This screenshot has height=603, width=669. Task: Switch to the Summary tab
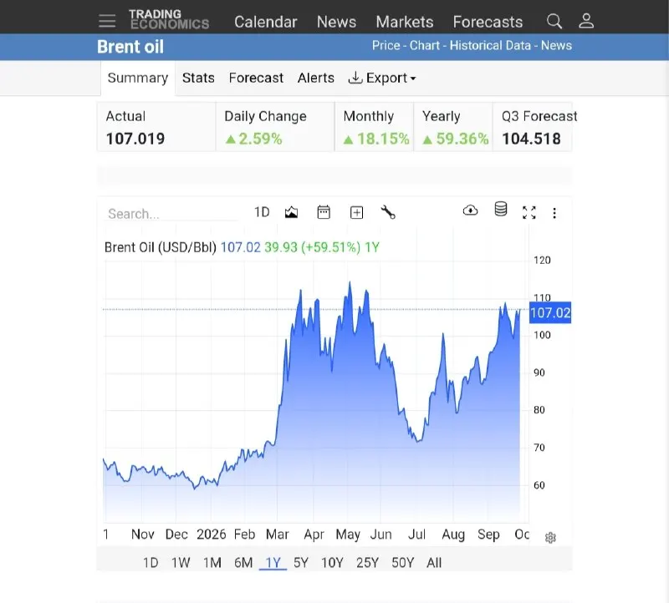click(138, 78)
